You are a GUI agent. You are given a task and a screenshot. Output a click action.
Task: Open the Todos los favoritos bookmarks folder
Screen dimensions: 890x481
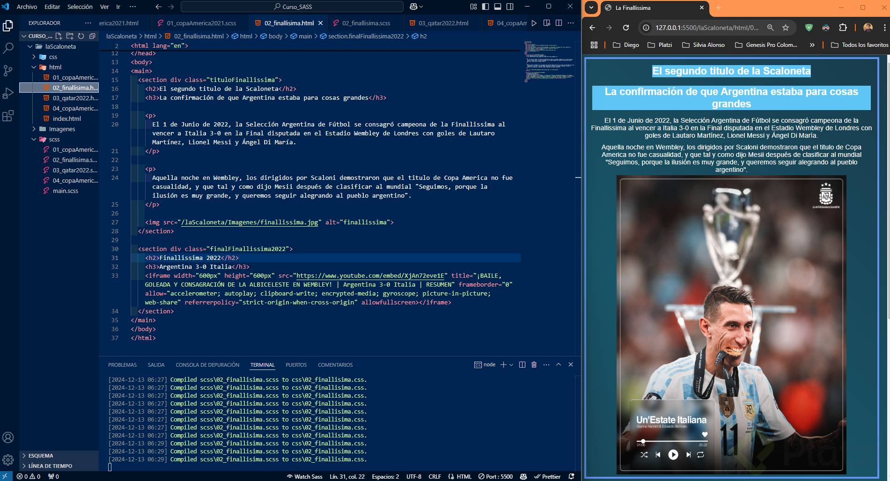click(860, 45)
